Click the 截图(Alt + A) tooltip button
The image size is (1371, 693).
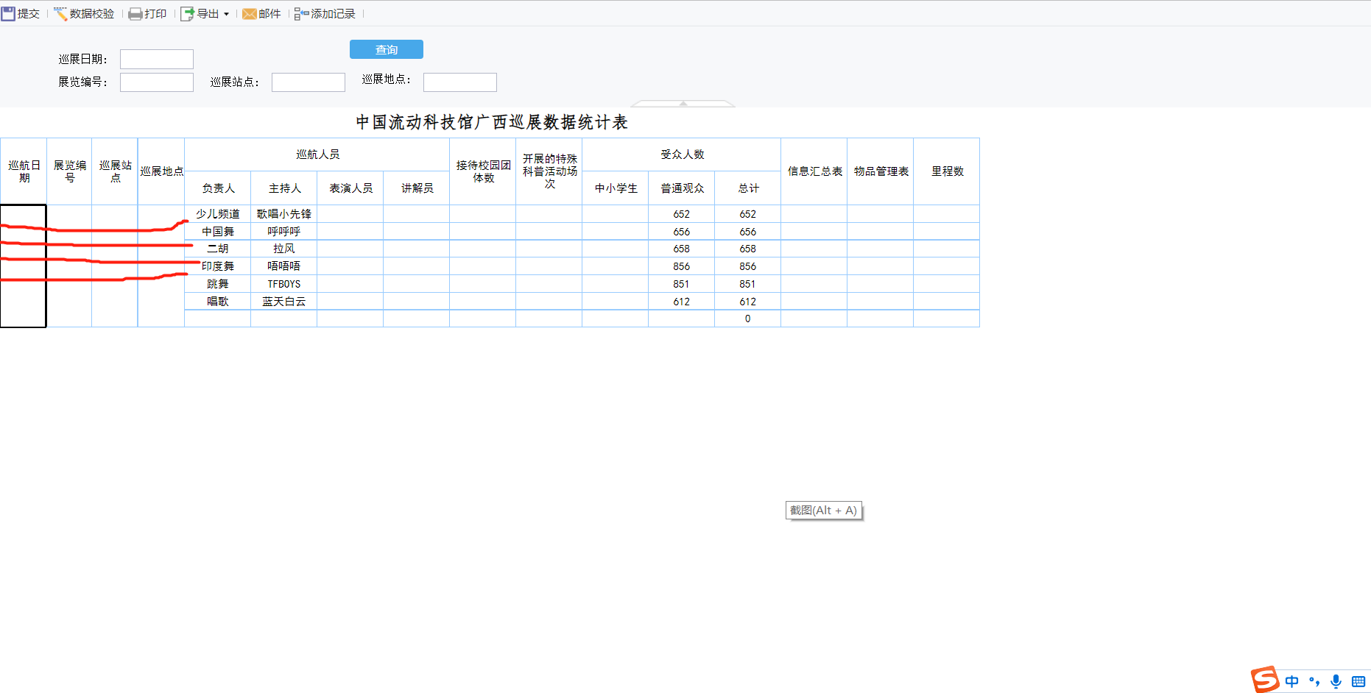[824, 511]
